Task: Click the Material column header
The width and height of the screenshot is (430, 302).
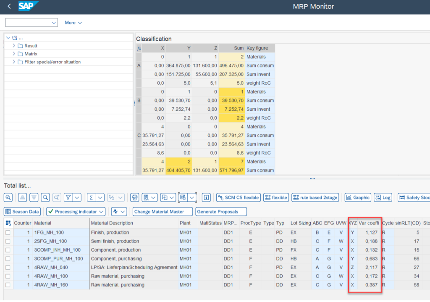Action: pos(61,223)
